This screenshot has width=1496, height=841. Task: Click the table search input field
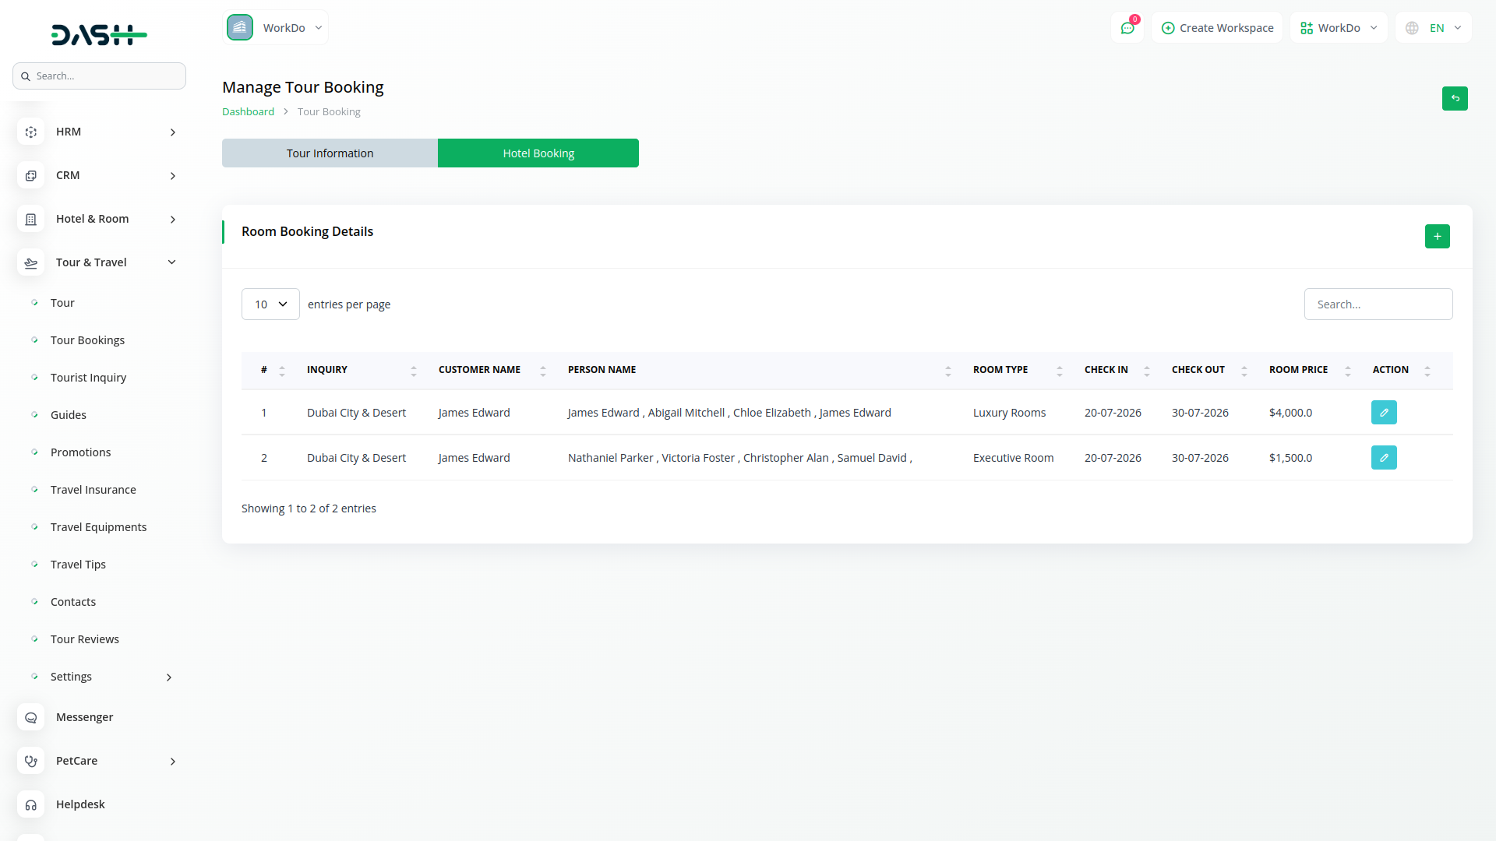(1378, 304)
